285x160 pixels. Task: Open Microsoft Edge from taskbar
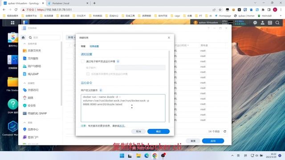147,156
